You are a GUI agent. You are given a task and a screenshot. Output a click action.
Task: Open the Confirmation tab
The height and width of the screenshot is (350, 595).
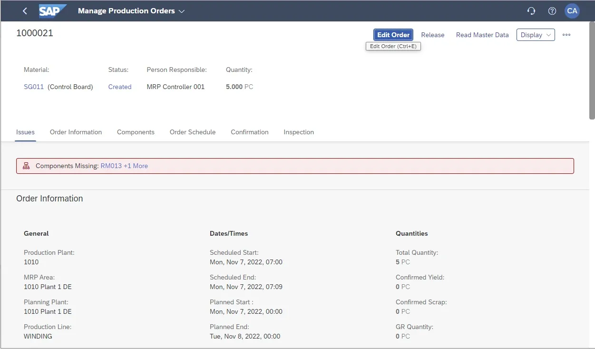(249, 132)
